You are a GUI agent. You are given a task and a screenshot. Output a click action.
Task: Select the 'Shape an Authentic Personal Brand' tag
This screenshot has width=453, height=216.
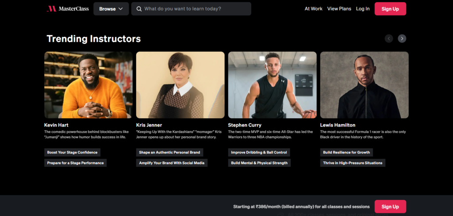[169, 152]
